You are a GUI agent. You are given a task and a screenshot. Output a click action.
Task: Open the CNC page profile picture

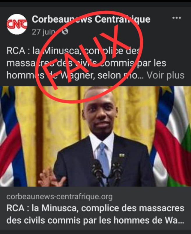pos(17,24)
